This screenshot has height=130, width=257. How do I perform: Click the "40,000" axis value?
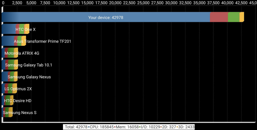[x=227, y=3]
